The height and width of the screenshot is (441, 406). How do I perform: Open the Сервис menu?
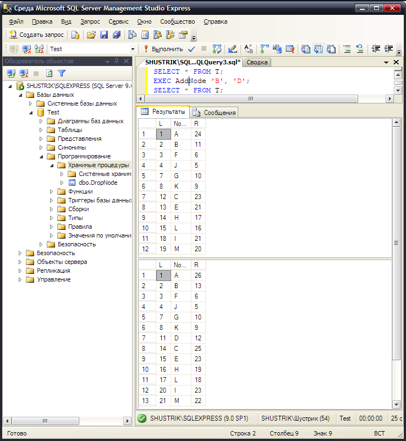coord(118,21)
